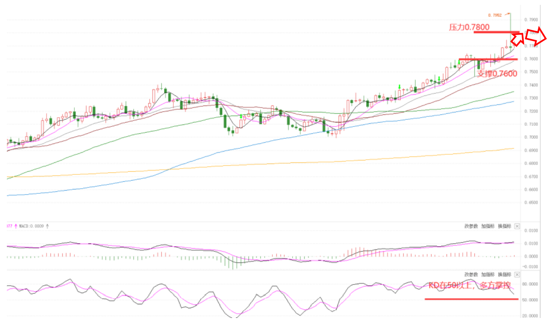Close the MACD indicator panel
Image resolution: width=550 pixels, height=322 pixels.
tap(517, 226)
